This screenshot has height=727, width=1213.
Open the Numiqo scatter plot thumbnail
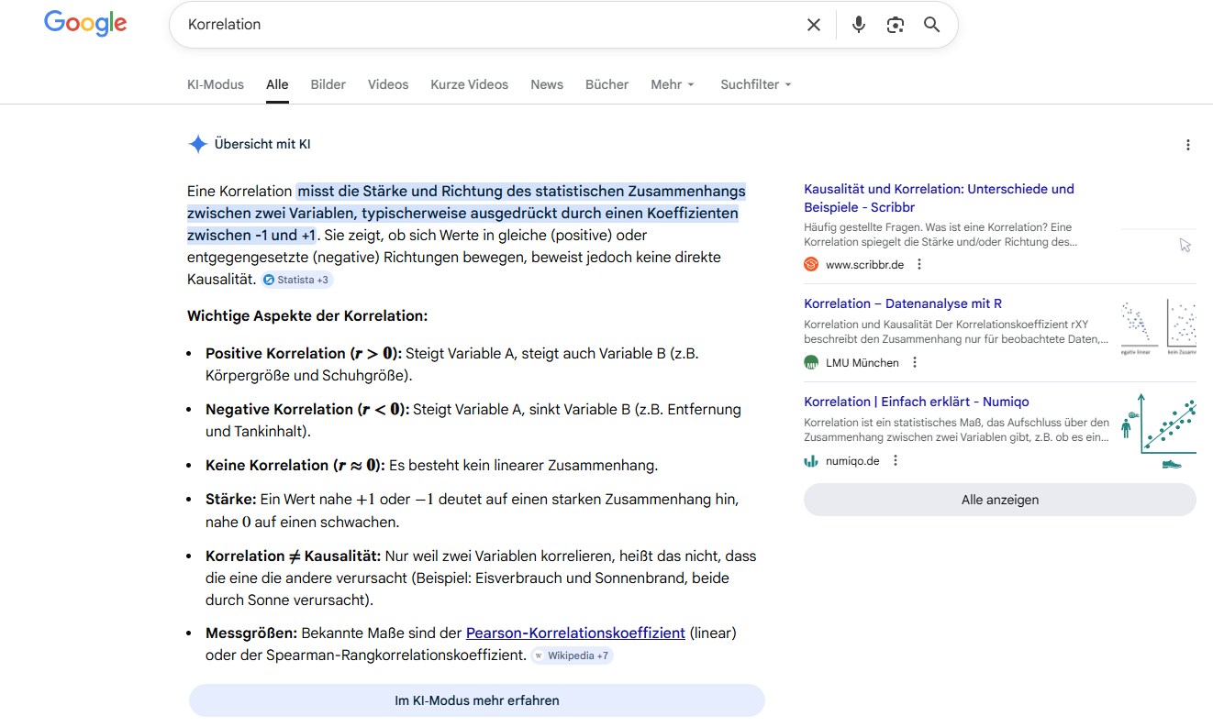1158,431
